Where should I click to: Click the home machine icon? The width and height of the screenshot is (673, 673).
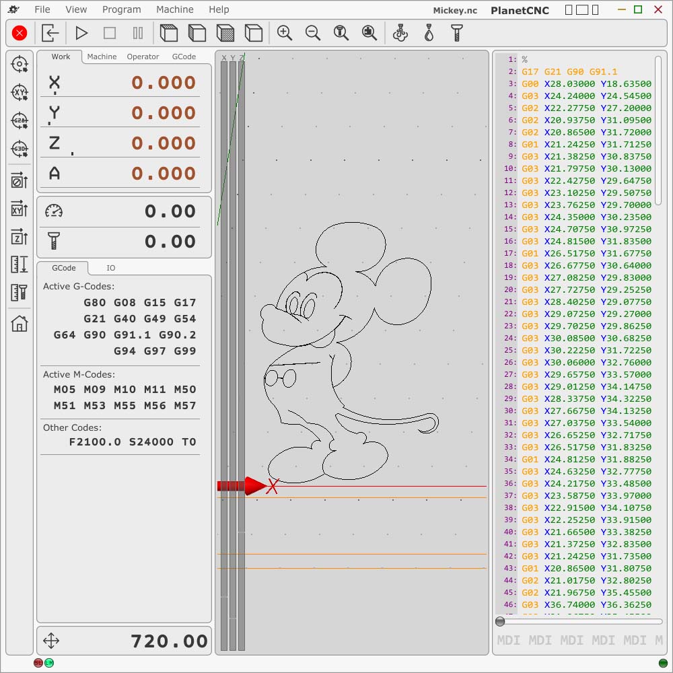click(20, 324)
